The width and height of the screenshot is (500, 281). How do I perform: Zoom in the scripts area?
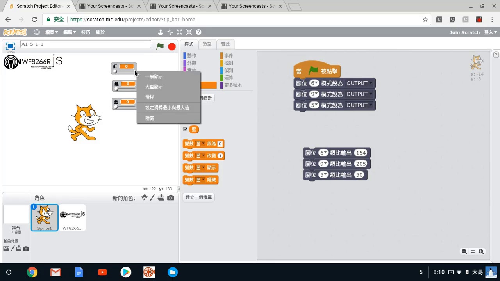[x=481, y=252]
